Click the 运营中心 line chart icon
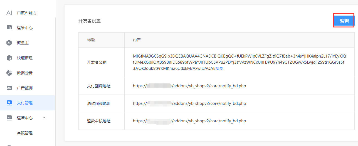This screenshot has width=358, height=146. pos(9,118)
